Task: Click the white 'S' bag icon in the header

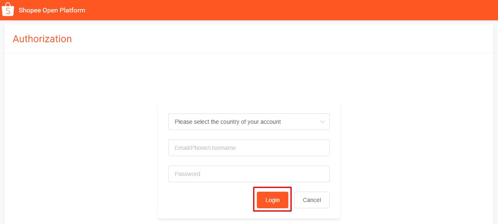Action: coord(8,10)
